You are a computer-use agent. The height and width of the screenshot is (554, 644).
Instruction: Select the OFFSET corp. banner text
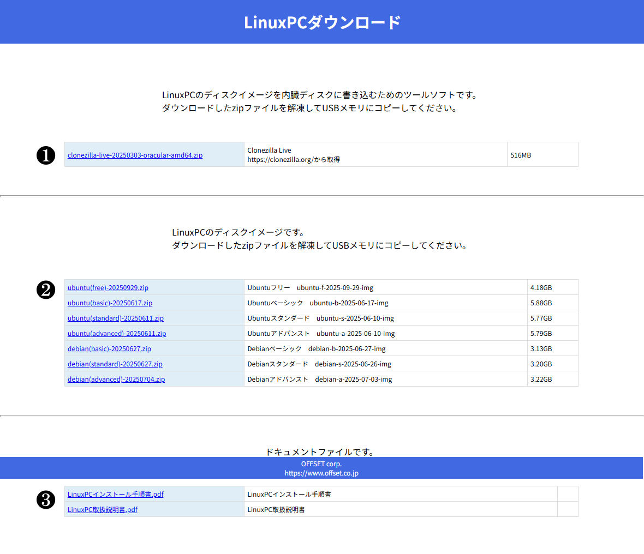(x=321, y=463)
